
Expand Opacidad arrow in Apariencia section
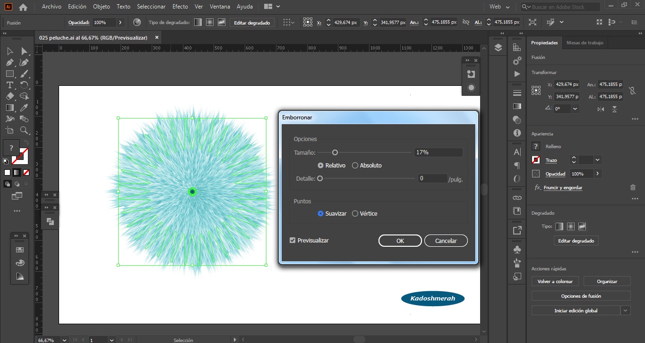(x=598, y=174)
